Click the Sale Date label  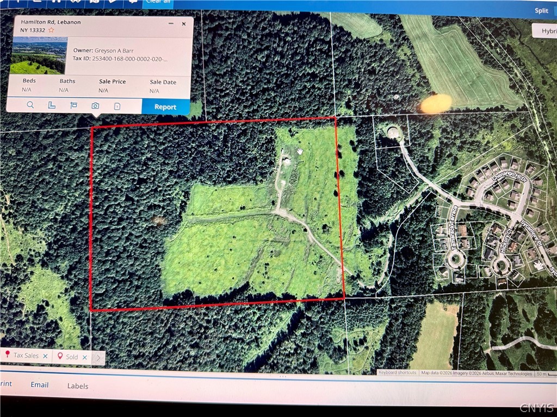point(163,83)
